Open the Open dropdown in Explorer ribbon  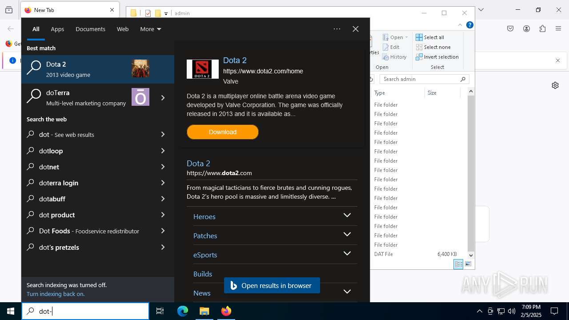coord(396,37)
